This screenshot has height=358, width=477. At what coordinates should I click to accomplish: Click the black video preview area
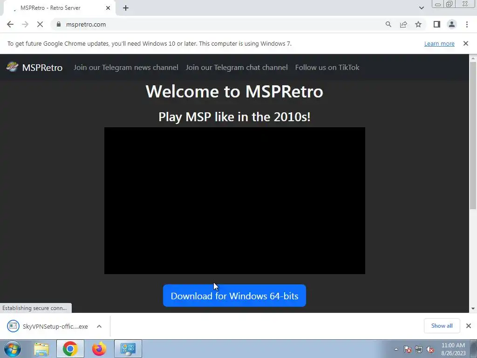coord(235,200)
